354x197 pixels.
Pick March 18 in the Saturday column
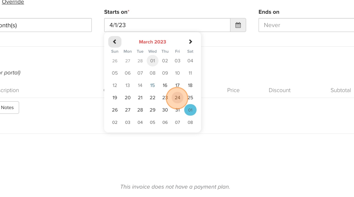[x=190, y=85]
